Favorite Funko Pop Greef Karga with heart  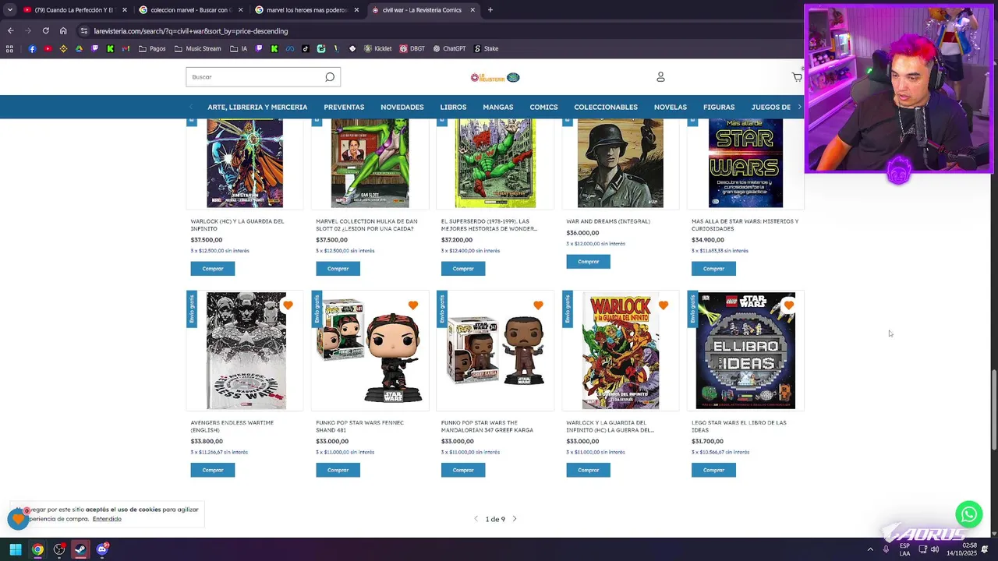(538, 305)
